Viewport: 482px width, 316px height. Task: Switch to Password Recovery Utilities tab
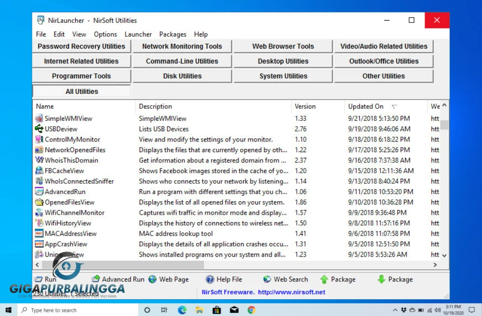[x=82, y=46]
